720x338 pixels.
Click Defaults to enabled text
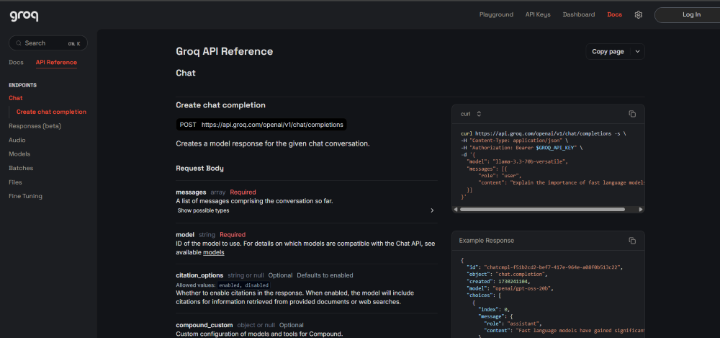[325, 275]
